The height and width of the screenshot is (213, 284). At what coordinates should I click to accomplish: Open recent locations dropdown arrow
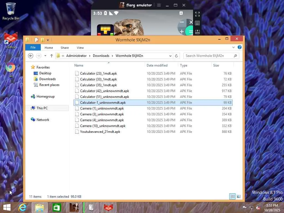[45, 56]
